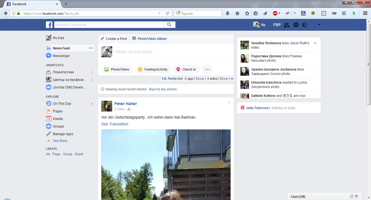Click the Firefox back arrow button
Image resolution: width=371 pixels, height=200 pixels.
tap(6, 13)
